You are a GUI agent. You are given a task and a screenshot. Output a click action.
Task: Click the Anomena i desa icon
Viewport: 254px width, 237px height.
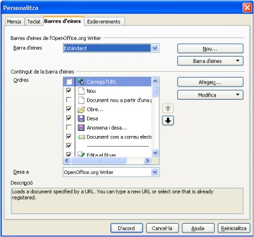pyautogui.click(x=81, y=128)
